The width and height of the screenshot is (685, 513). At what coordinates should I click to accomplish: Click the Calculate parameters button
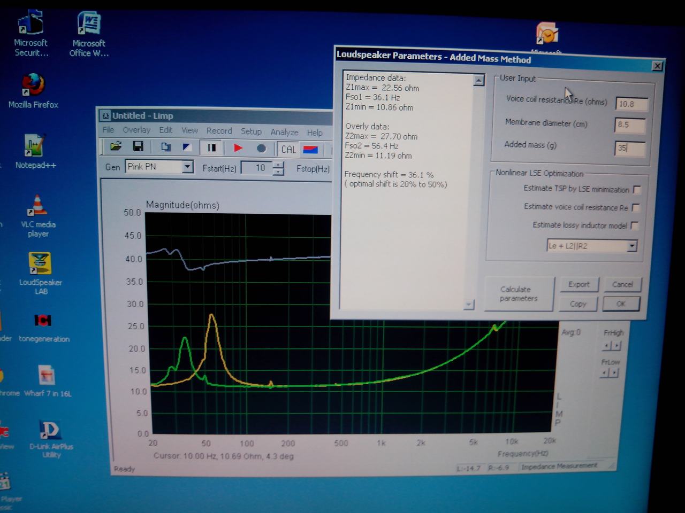(518, 294)
